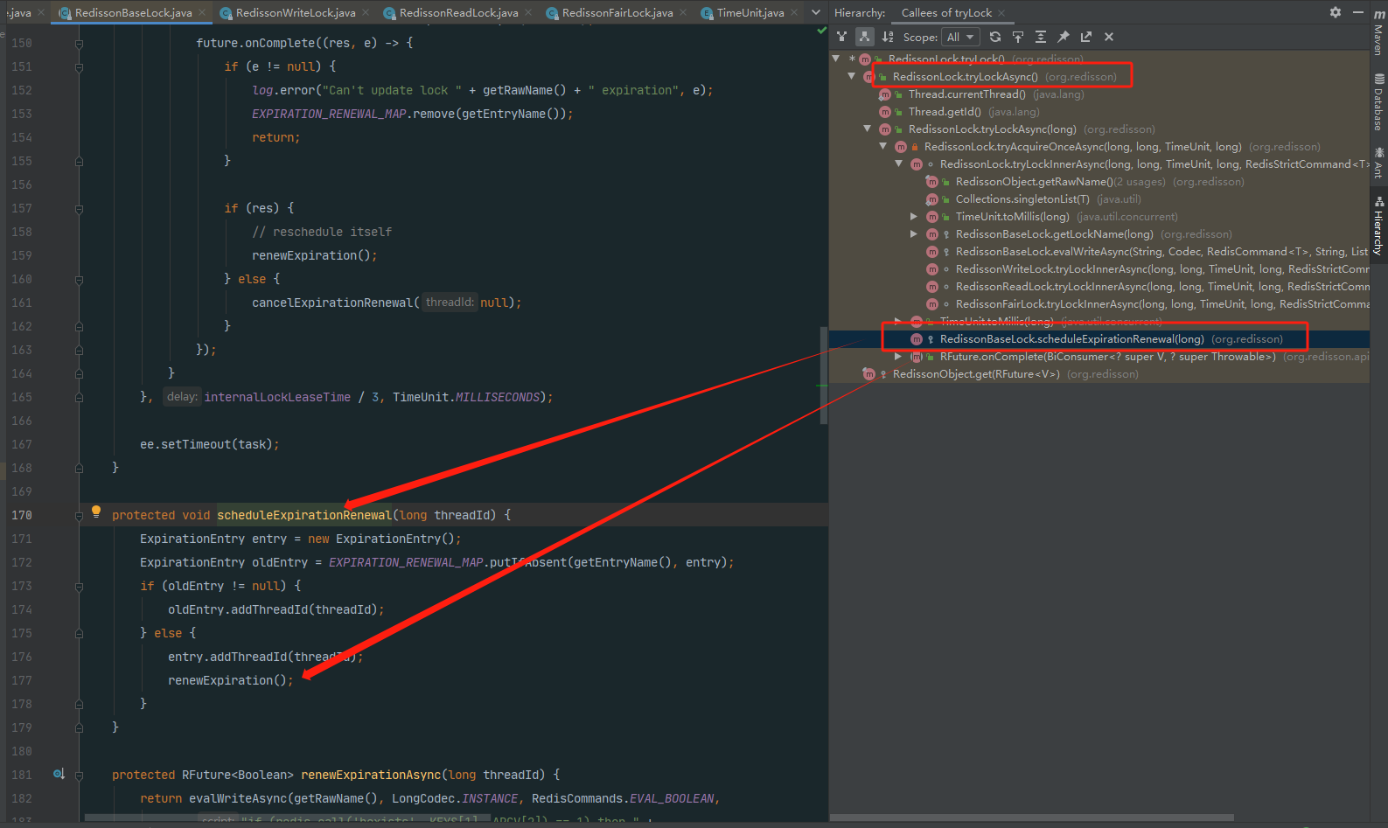The height and width of the screenshot is (828, 1388).
Task: Click the intention lightbulb on the scheduleExpirationRenewal line
Action: coord(96,512)
